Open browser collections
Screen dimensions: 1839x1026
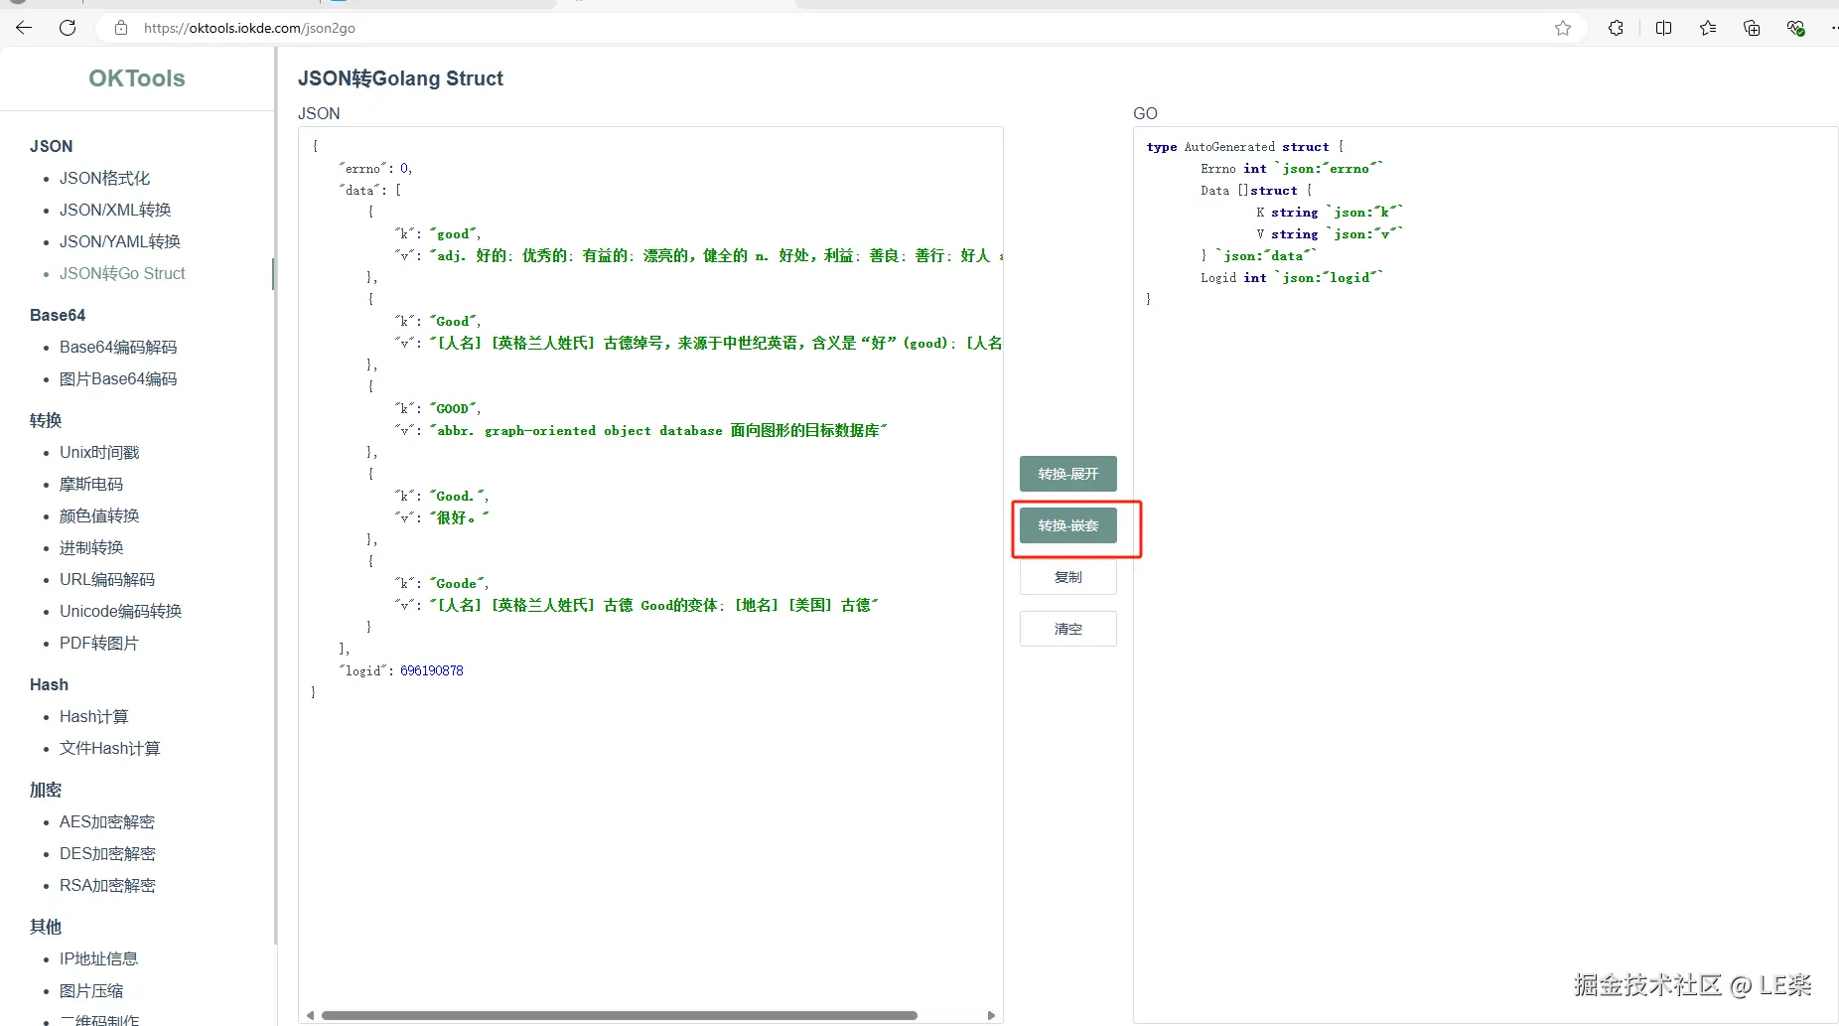point(1752,28)
